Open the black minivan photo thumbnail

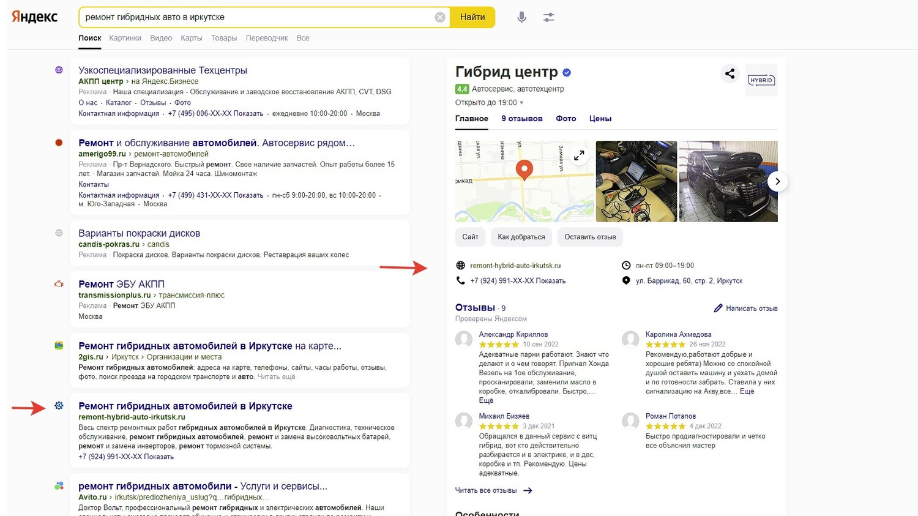[x=728, y=181]
